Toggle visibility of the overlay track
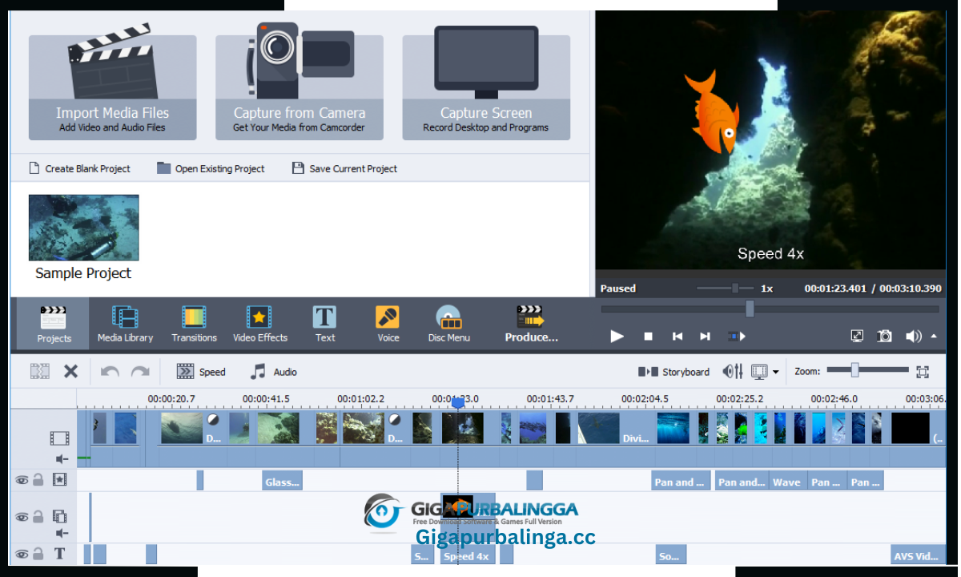 click(x=22, y=517)
